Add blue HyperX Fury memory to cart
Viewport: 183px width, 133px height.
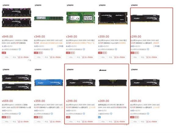pos(55,121)
